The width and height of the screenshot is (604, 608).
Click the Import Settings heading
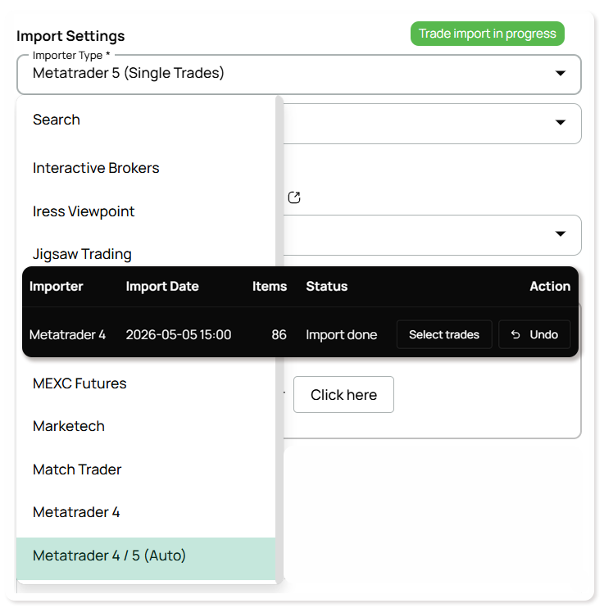pos(70,36)
